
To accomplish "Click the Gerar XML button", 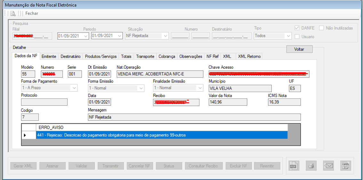I will tap(23, 166).
